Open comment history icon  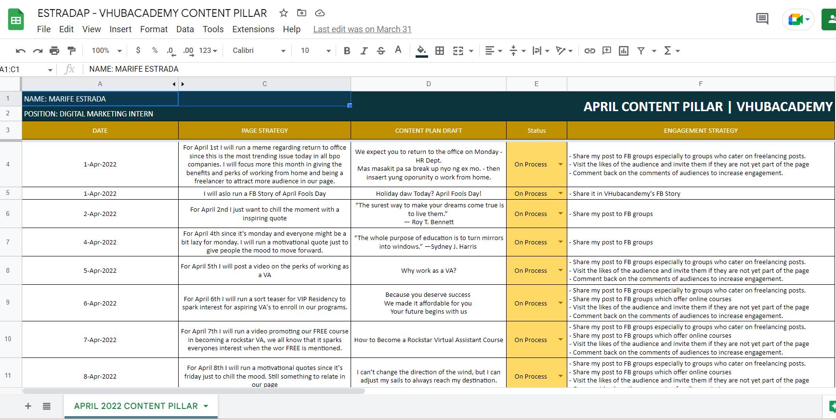[x=762, y=19]
